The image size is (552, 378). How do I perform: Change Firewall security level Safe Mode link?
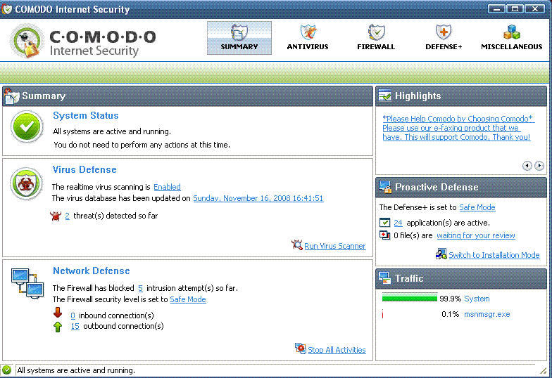pyautogui.click(x=188, y=299)
